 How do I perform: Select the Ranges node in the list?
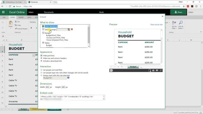(x=47, y=33)
